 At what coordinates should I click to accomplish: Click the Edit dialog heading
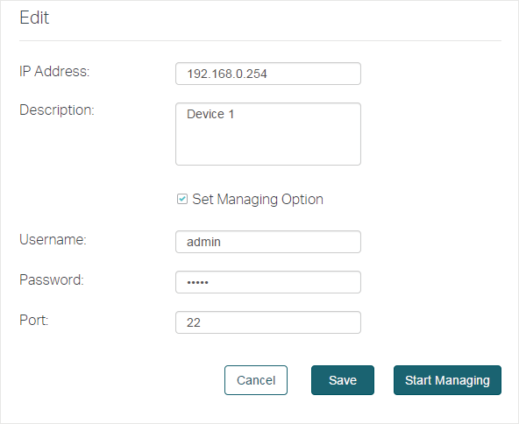[x=34, y=18]
